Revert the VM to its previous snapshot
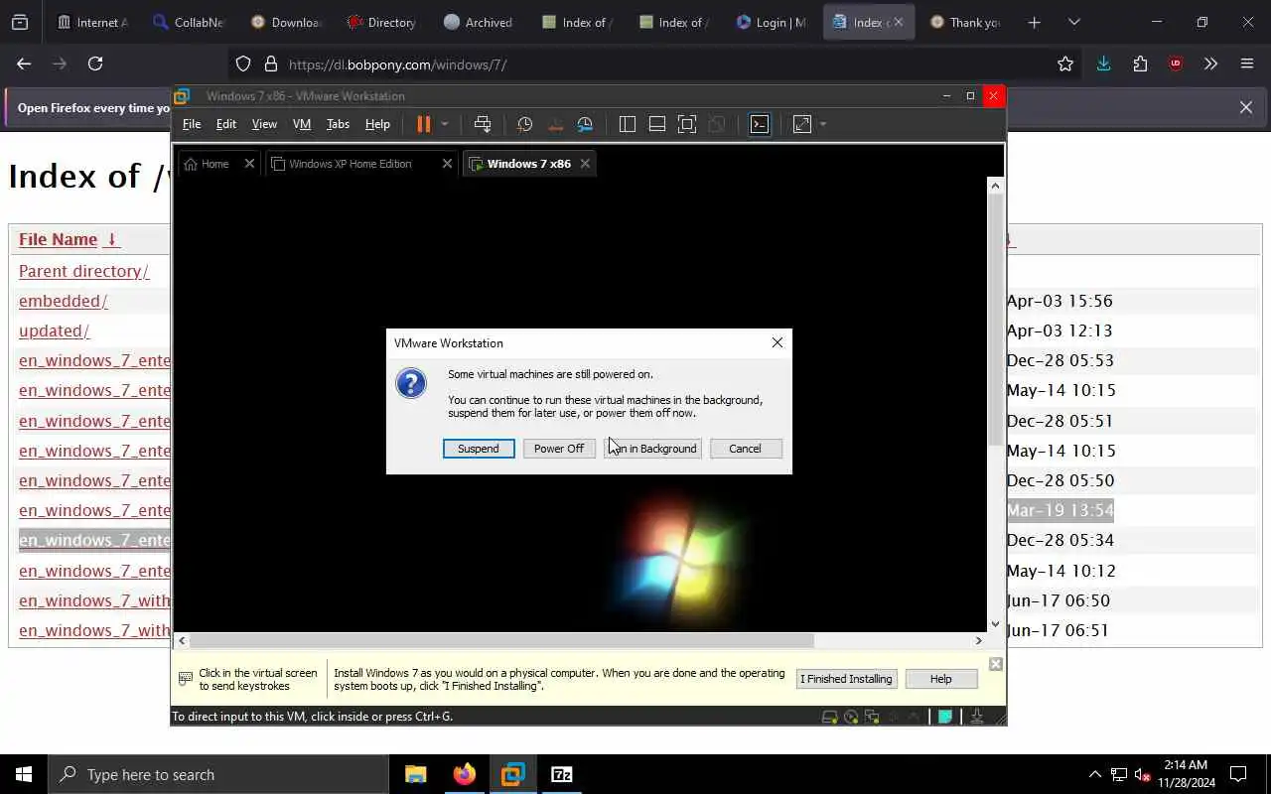This screenshot has width=1271, height=794. tap(555, 124)
